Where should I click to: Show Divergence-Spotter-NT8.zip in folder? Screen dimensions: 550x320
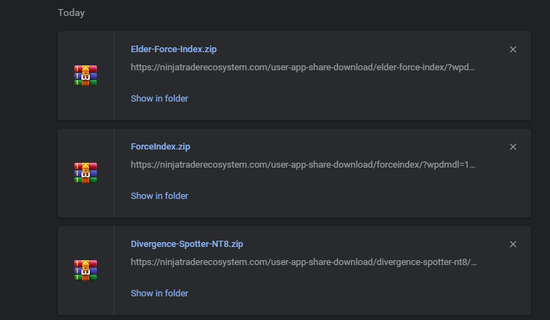159,294
